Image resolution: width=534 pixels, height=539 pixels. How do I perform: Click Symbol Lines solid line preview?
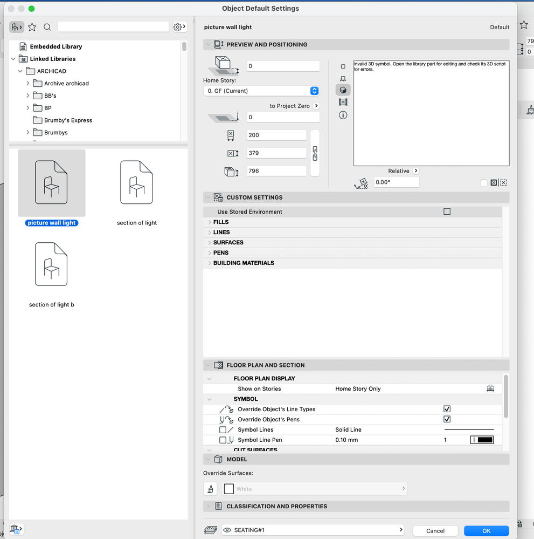pos(469,429)
